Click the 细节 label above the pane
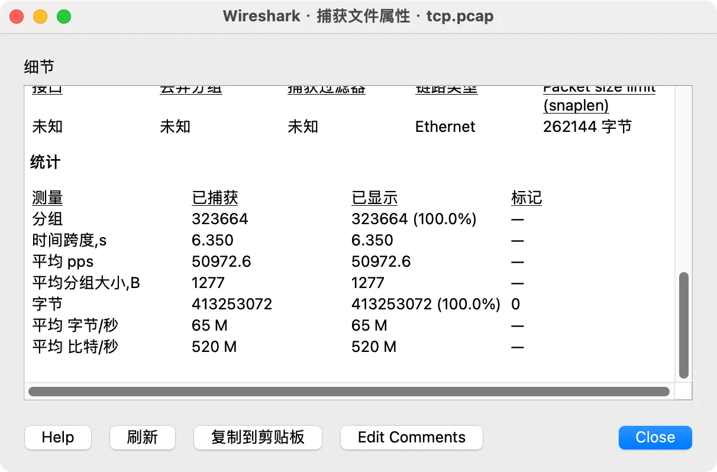This screenshot has height=472, width=717. (39, 66)
